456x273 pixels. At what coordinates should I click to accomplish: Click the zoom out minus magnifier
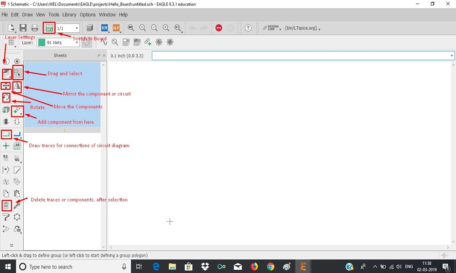[154, 28]
